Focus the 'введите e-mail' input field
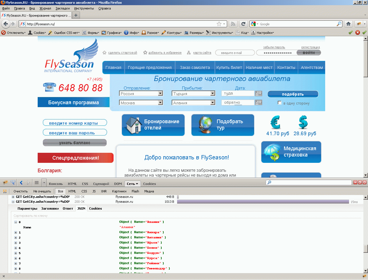368x280 pixels. pyautogui.click(x=235, y=53)
